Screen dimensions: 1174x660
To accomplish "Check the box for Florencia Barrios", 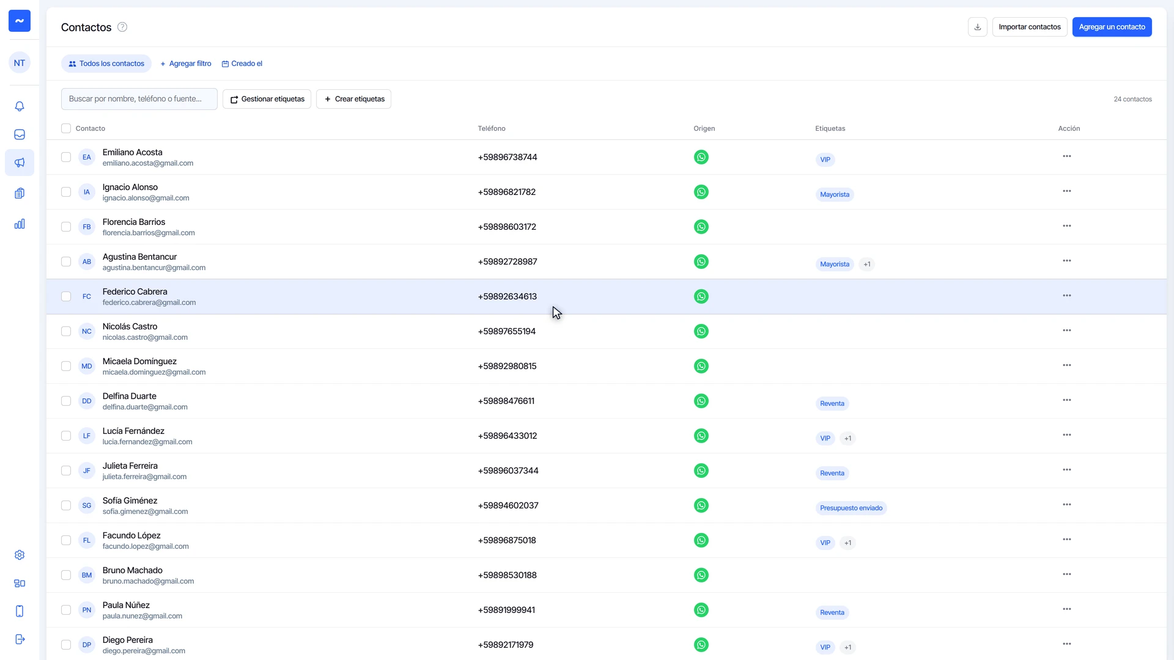I will pos(66,227).
